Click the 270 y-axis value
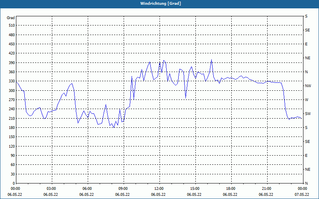 12,100
